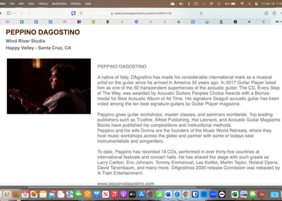The height and width of the screenshot is (201, 282).
Task: Open Microsoft Word from the Dock
Action: pos(168,194)
